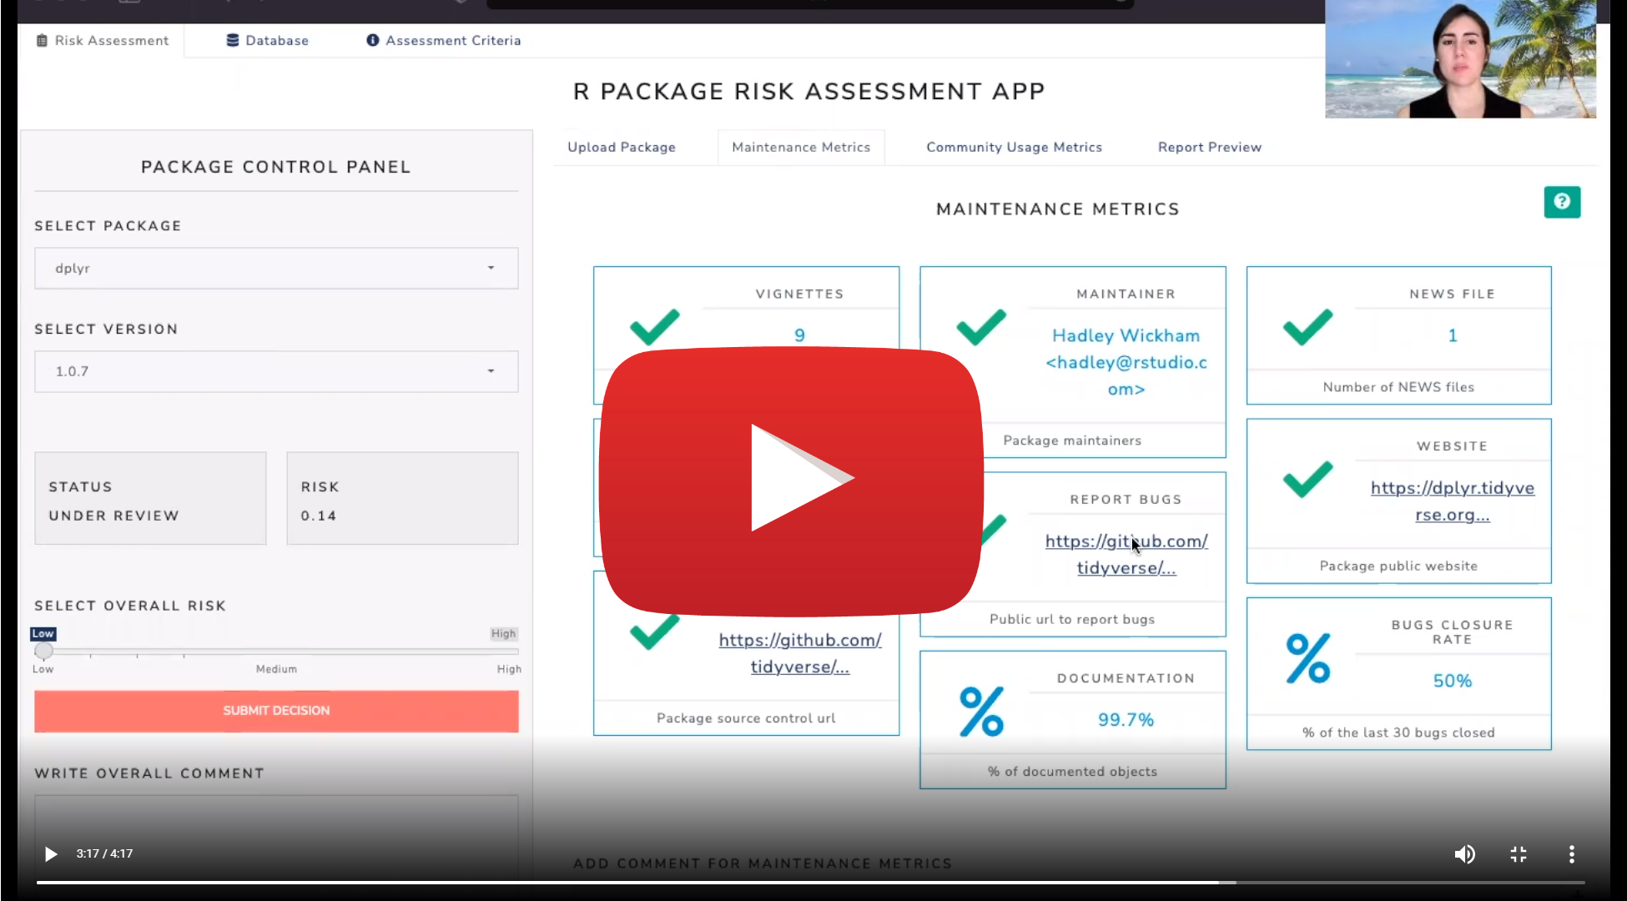This screenshot has width=1627, height=901.
Task: Play the video using the large red button
Action: coord(791,481)
